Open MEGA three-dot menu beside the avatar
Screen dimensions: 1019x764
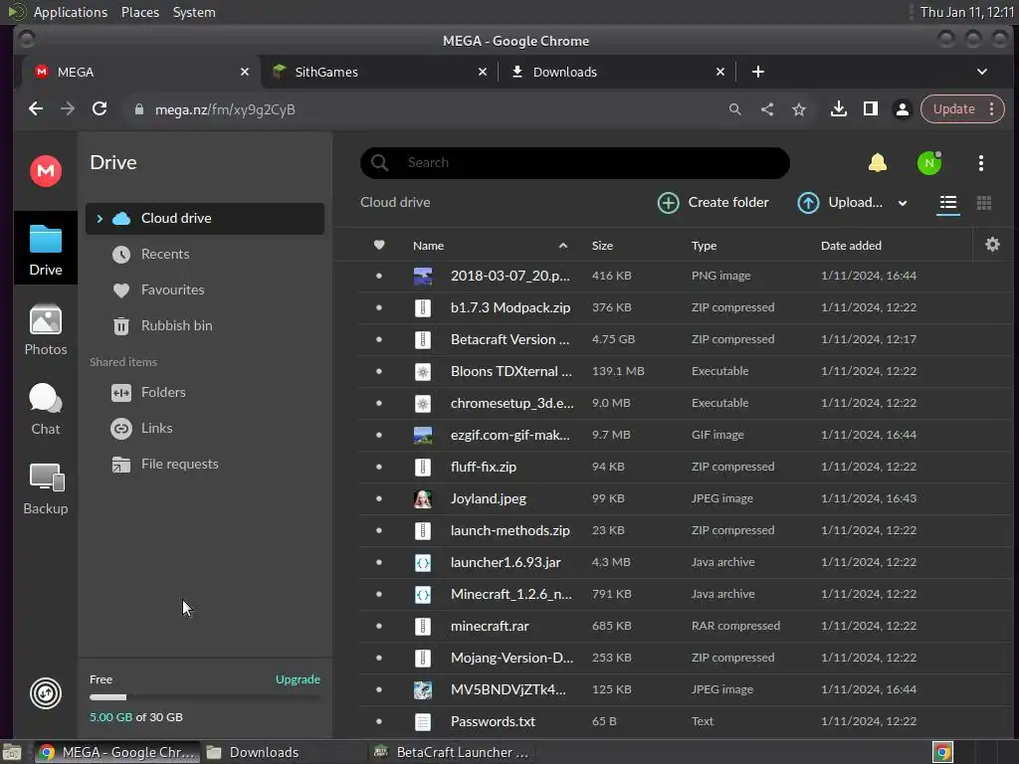980,163
